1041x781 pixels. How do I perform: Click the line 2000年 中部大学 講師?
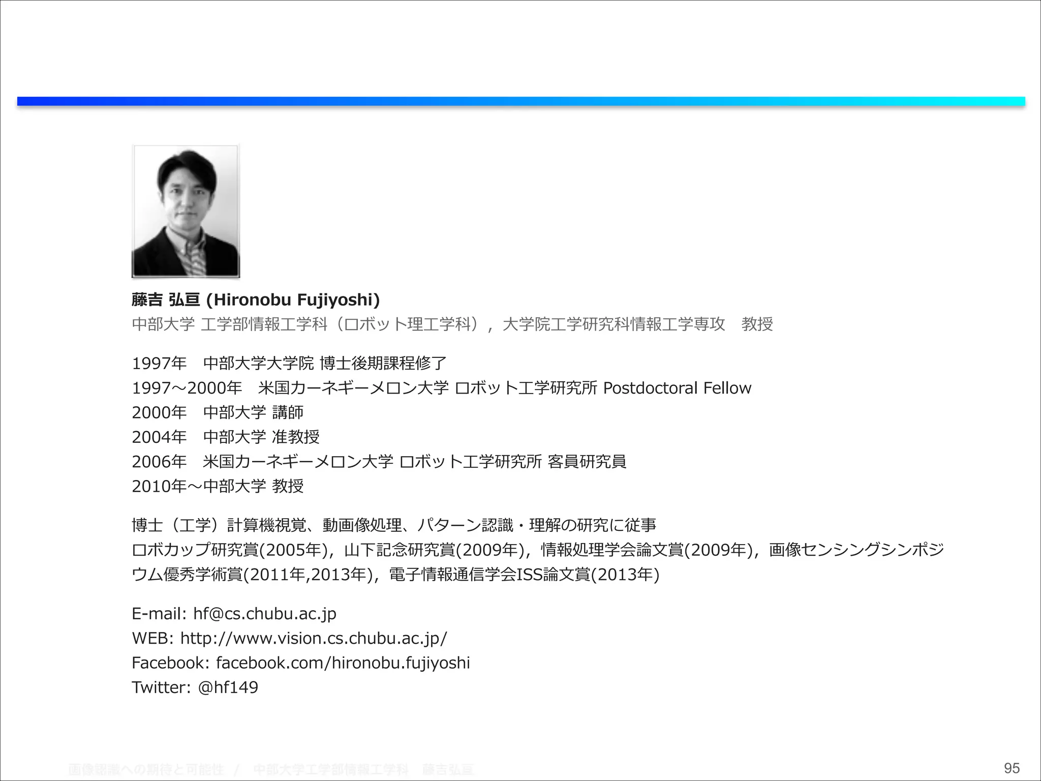218,412
